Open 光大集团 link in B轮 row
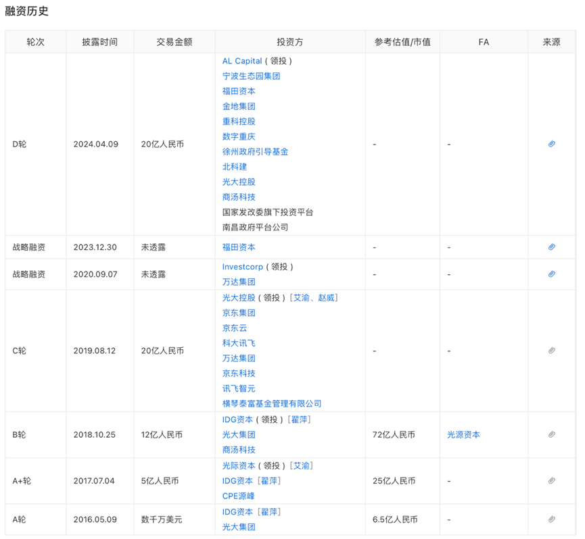This screenshot has width=585, height=539. coord(239,435)
